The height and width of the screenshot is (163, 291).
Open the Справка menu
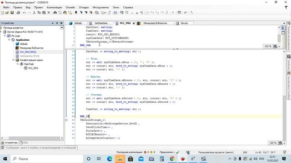128,7
